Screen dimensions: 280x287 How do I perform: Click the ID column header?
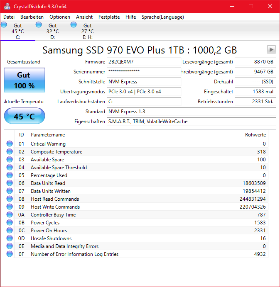[22, 135]
